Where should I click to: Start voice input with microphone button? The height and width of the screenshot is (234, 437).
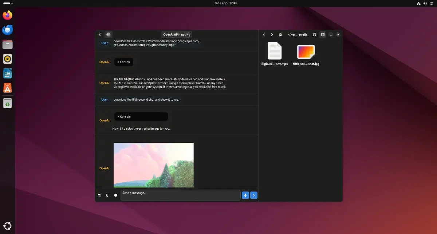[245, 195]
